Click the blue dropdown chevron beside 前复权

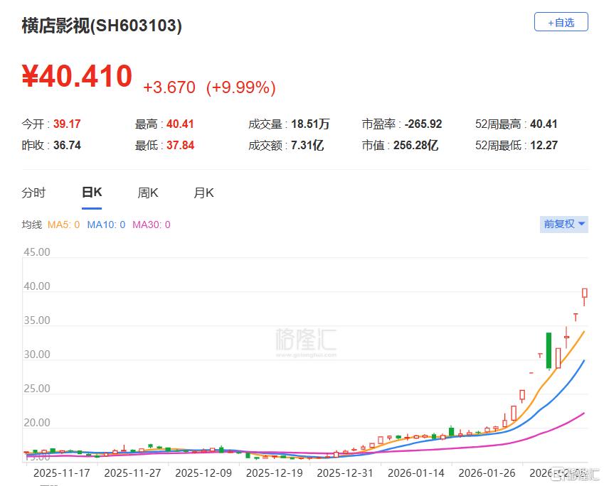pyautogui.click(x=580, y=224)
